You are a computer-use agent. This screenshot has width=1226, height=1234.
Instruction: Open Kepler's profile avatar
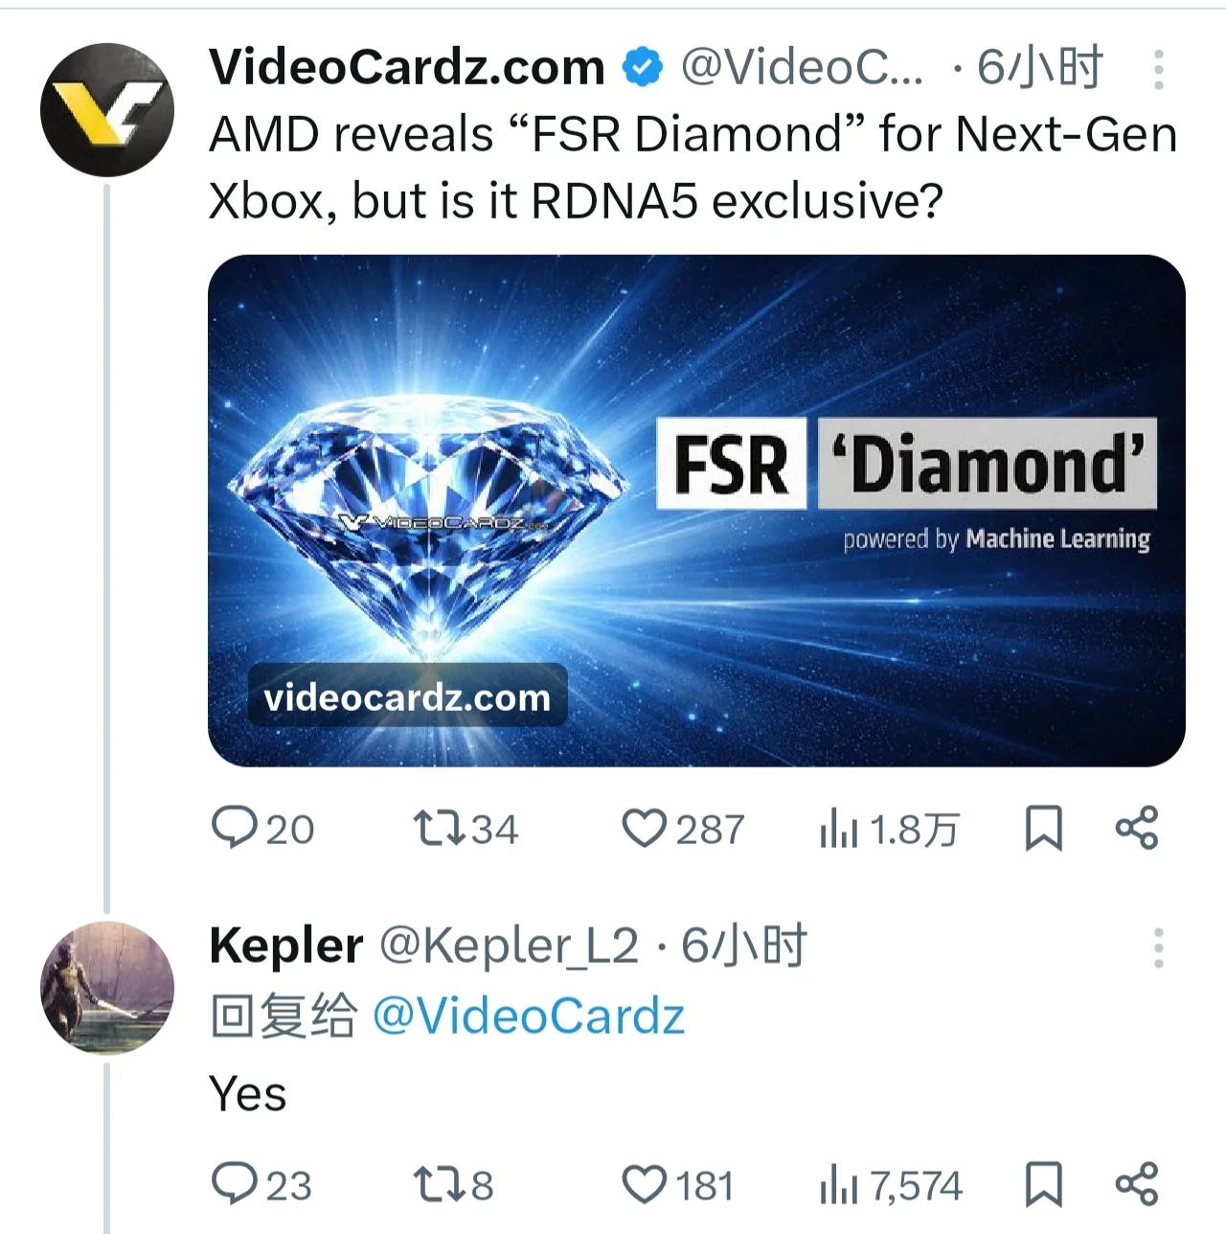107,988
